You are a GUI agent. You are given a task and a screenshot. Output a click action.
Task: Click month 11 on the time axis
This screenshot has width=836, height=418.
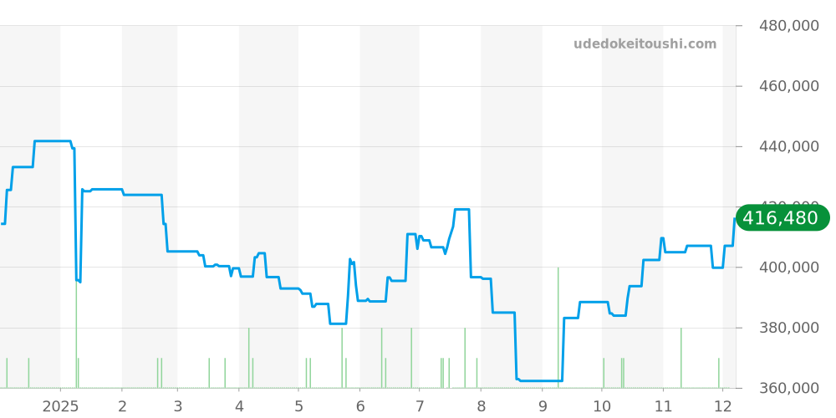click(663, 406)
